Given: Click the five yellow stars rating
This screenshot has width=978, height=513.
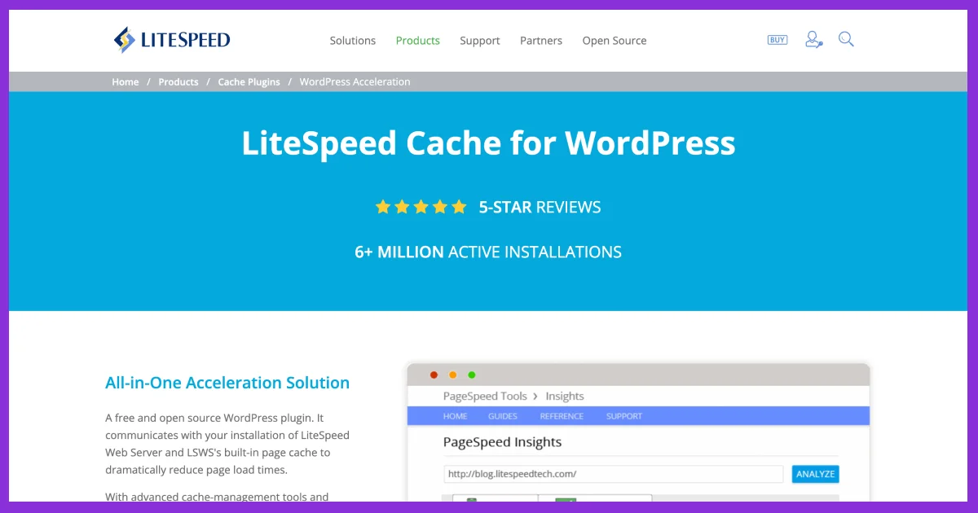Looking at the screenshot, I should [421, 207].
